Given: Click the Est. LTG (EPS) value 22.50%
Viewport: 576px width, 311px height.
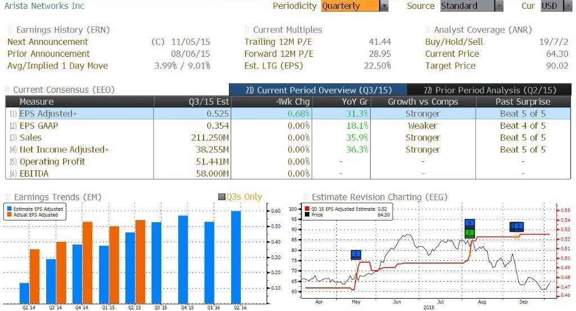Looking at the screenshot, I should point(377,66).
